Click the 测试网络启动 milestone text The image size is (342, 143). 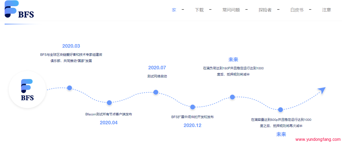click(x=157, y=76)
